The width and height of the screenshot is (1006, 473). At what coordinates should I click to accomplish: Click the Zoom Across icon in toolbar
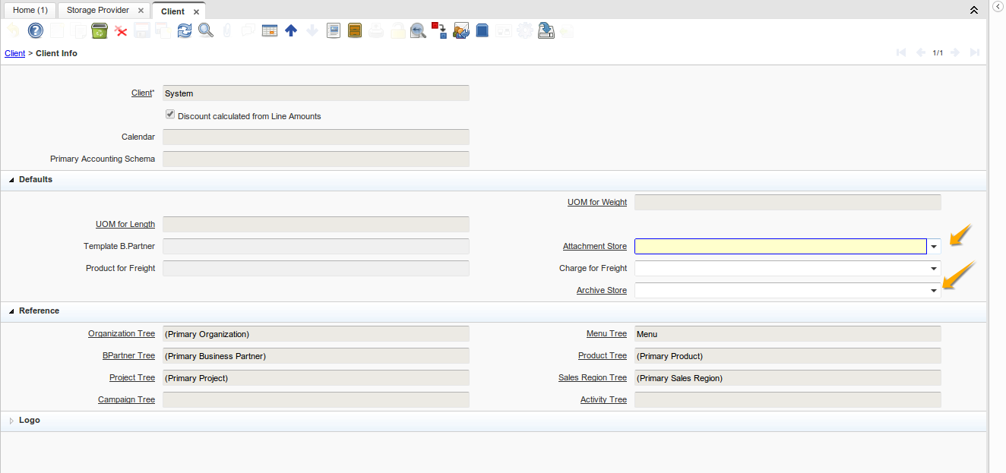pos(418,30)
